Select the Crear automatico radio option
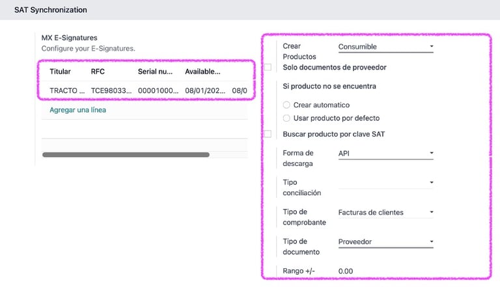 click(x=286, y=105)
